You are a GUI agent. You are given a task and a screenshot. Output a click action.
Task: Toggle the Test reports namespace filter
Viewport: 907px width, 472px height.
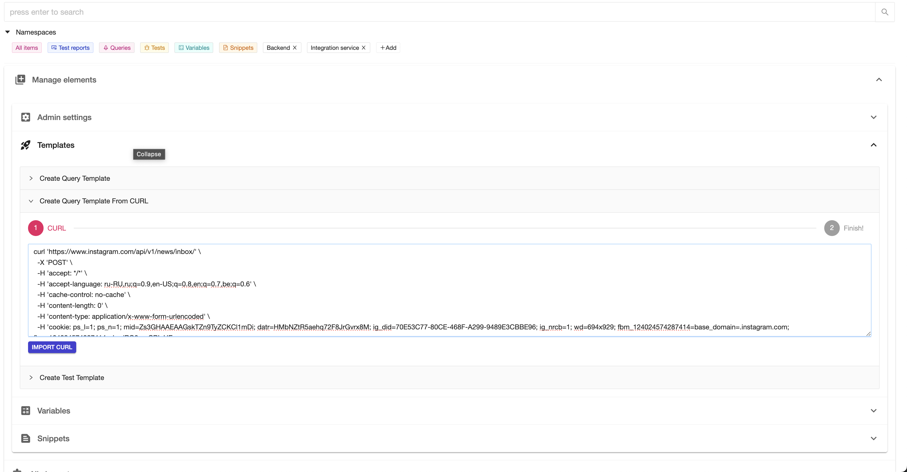tap(70, 48)
